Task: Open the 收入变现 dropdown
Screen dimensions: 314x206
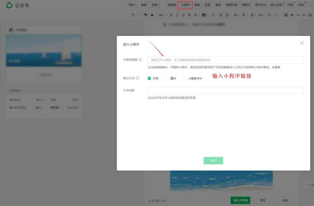Action: pyautogui.click(x=277, y=5)
